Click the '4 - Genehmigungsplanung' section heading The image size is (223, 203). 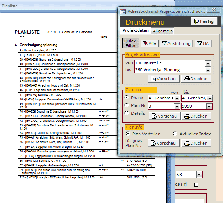tap(36, 45)
